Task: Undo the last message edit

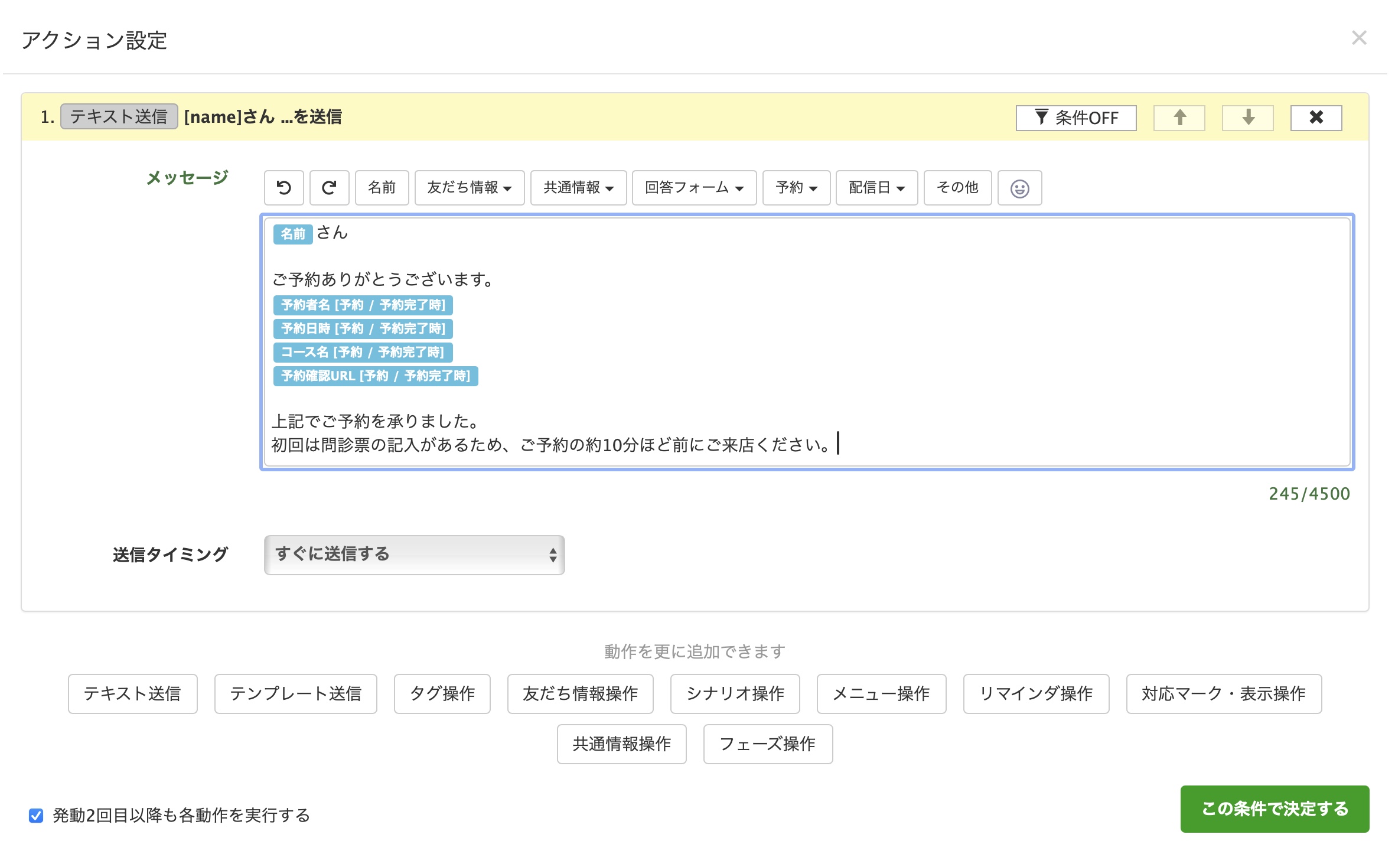Action: [284, 188]
